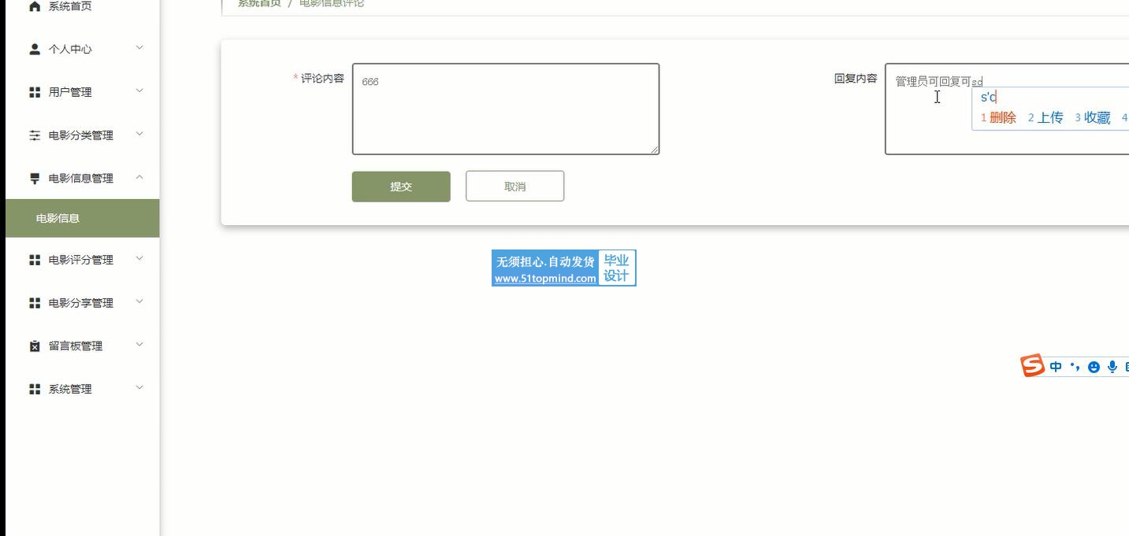The width and height of the screenshot is (1129, 536).
Task: Select the 电影信息 submenu item
Action: click(82, 218)
